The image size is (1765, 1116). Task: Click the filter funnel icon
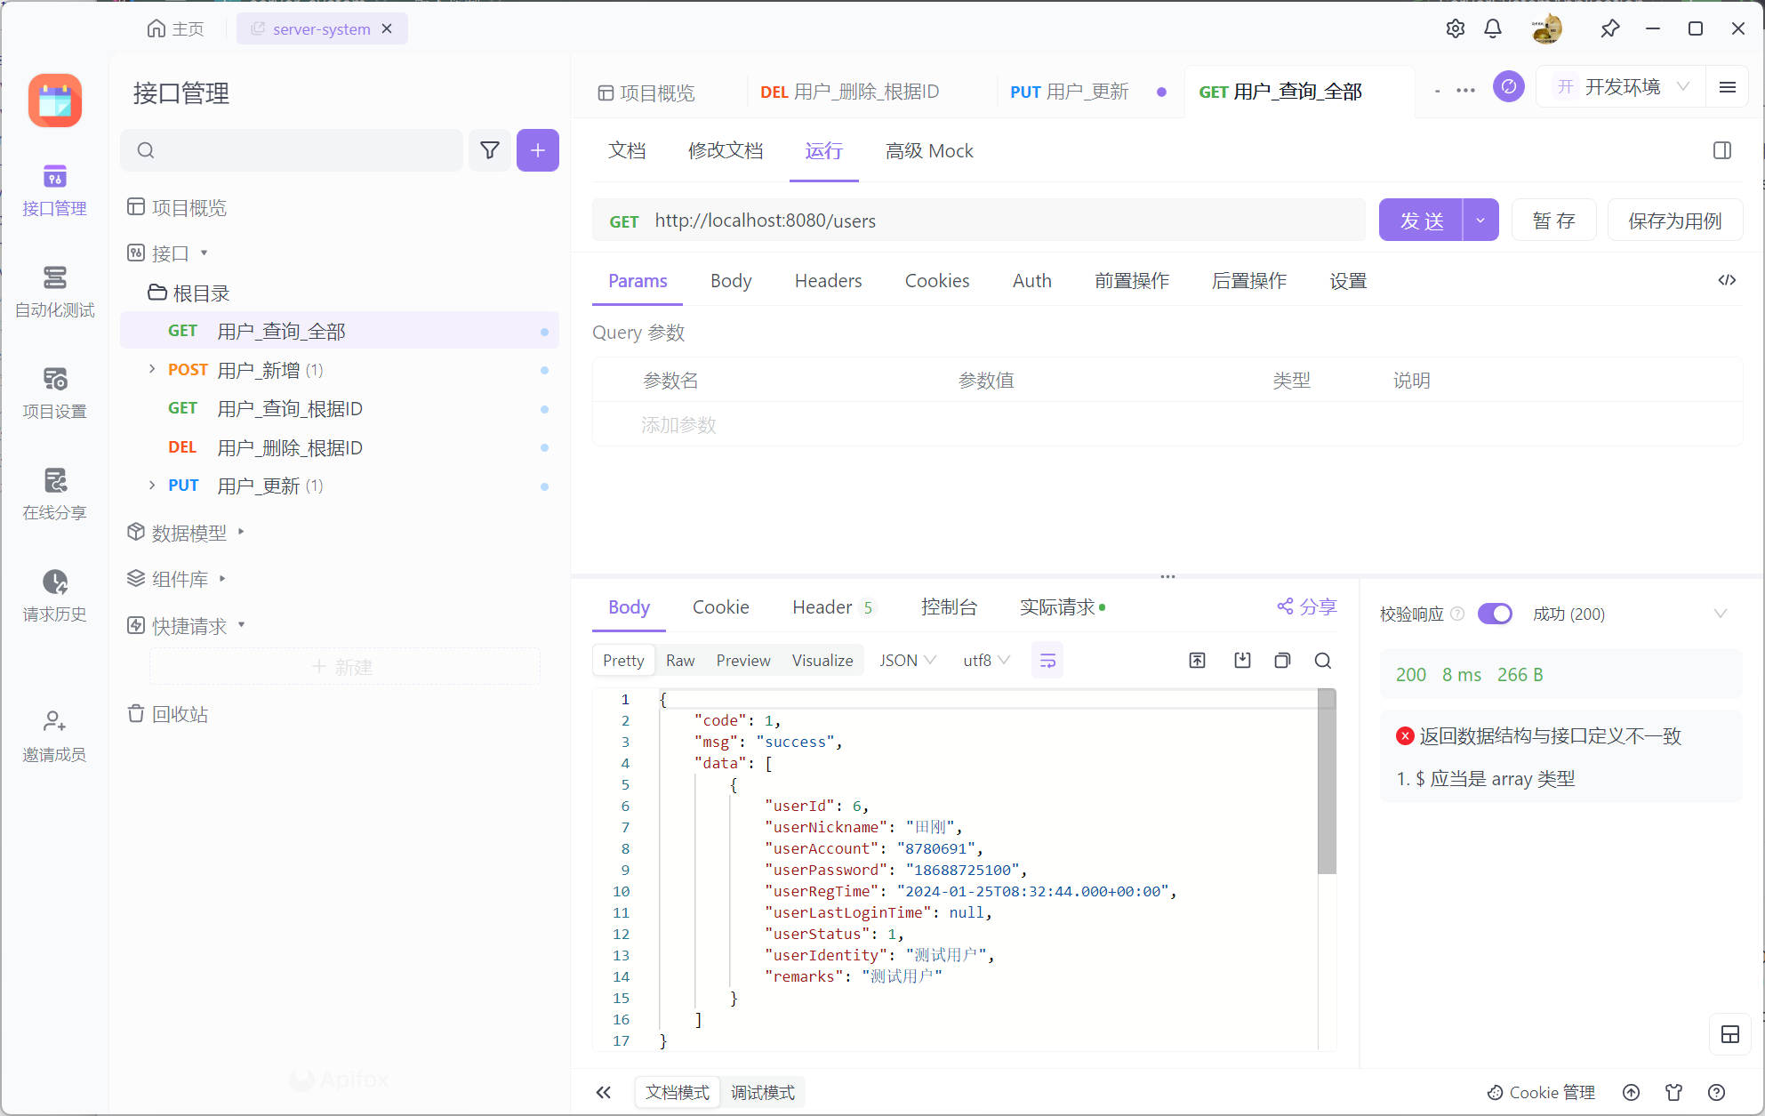tap(490, 150)
